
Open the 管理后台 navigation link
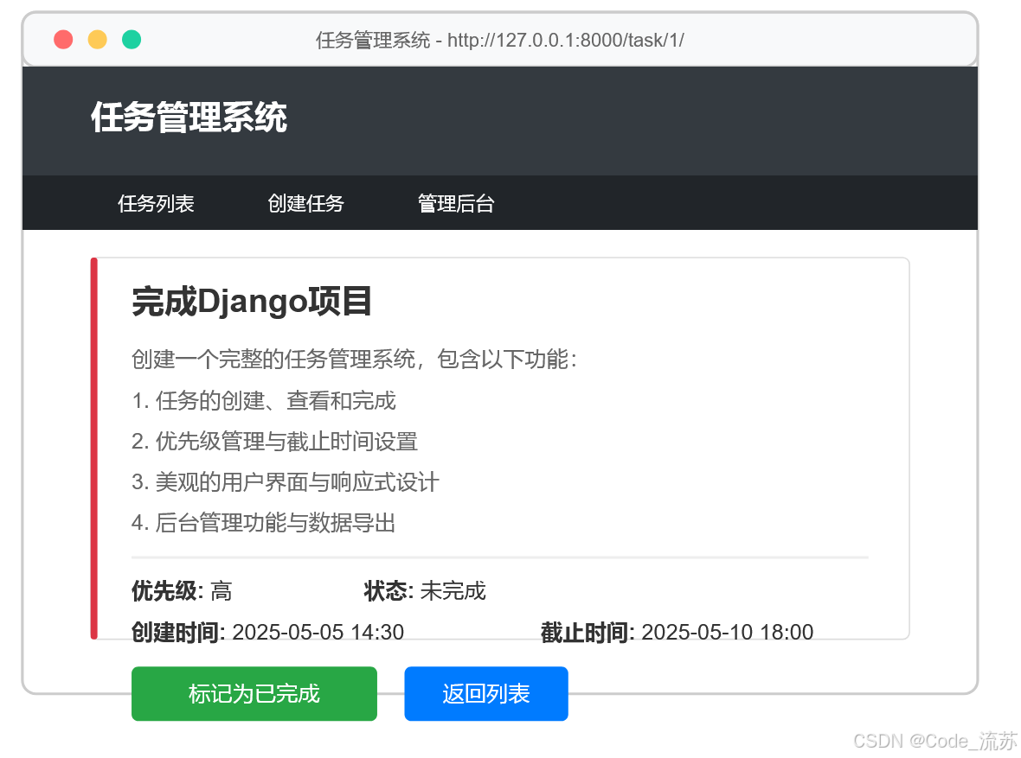pos(456,204)
